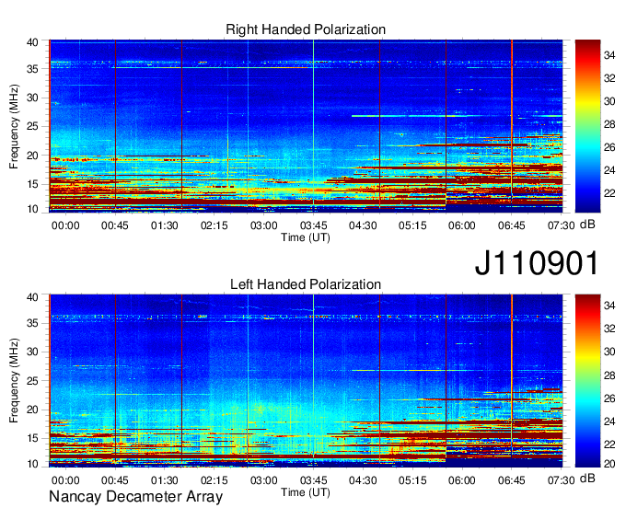Click the "25" frequency tick on the Right Handed plot

coord(32,126)
